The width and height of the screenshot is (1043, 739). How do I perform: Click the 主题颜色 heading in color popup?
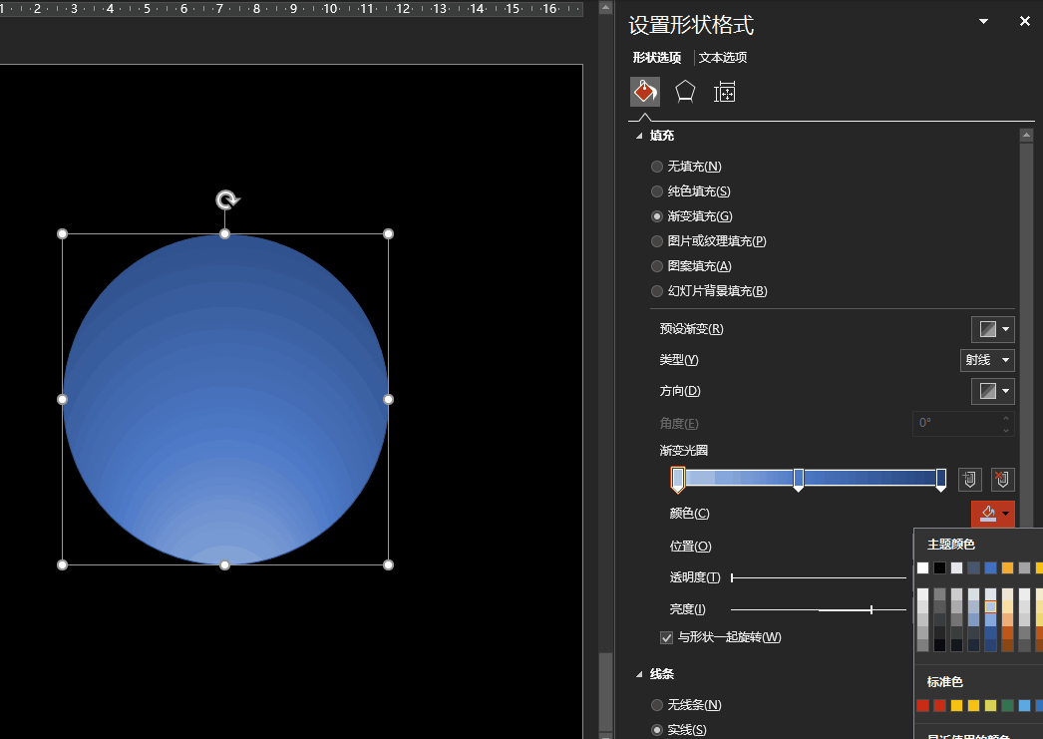tap(950, 545)
